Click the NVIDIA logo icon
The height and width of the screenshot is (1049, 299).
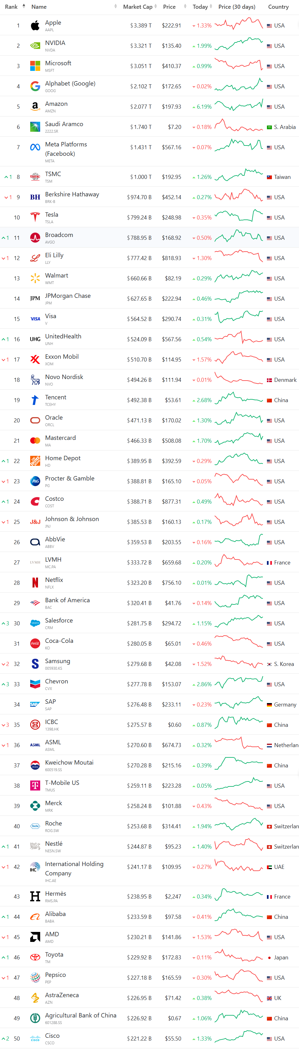[35, 46]
